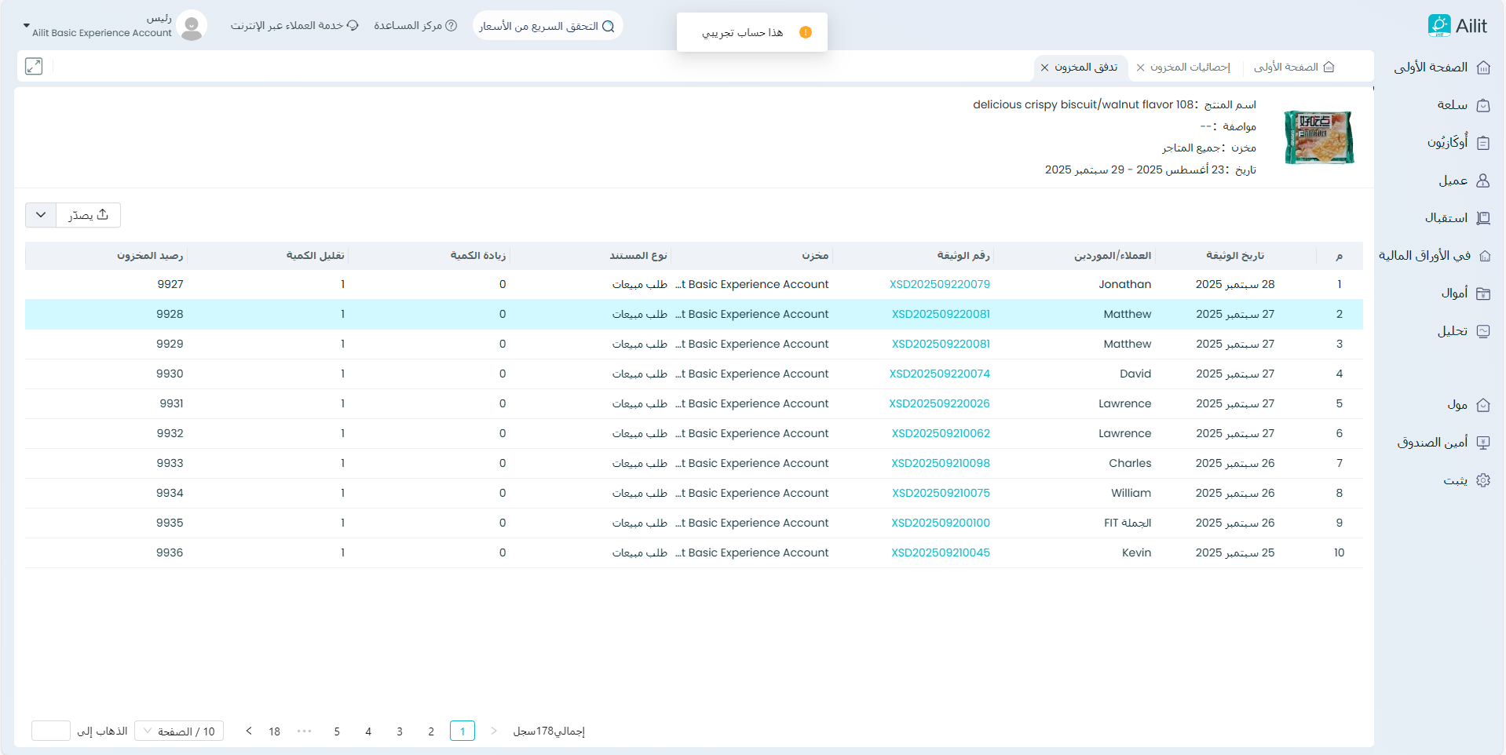Switch to الصفحة الأولى home tab
Image resolution: width=1506 pixels, height=755 pixels.
pyautogui.click(x=1293, y=67)
